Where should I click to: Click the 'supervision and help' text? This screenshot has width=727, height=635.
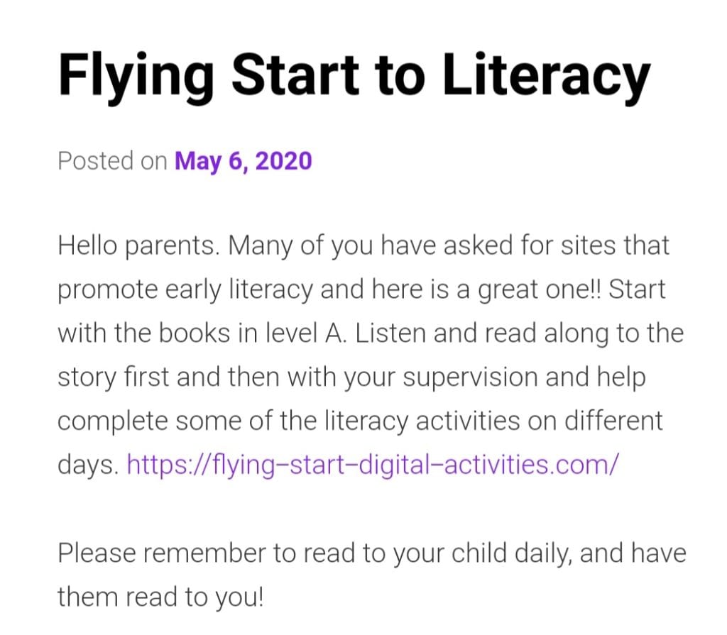[524, 377]
